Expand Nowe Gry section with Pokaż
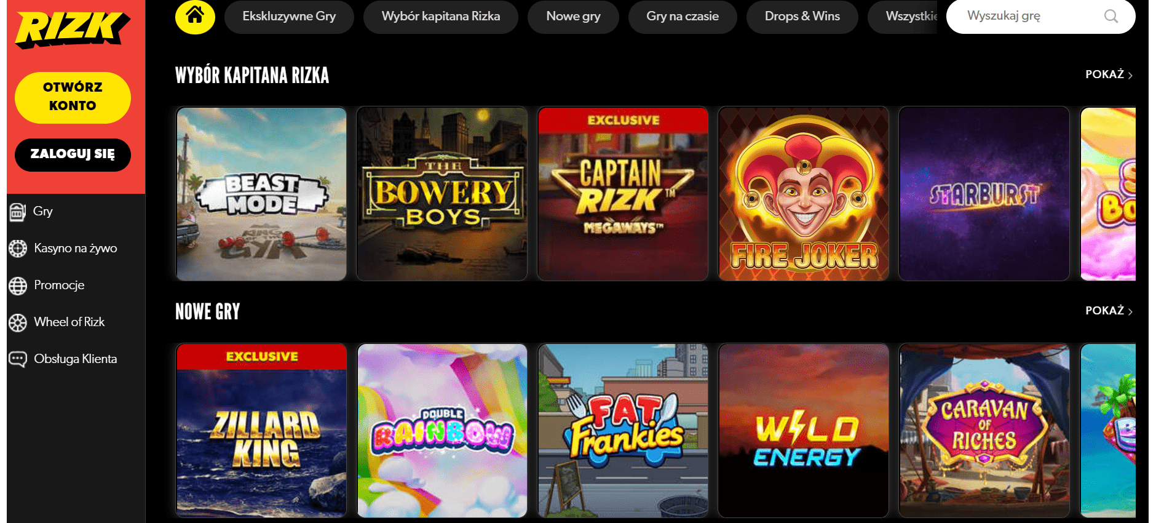 (1109, 311)
